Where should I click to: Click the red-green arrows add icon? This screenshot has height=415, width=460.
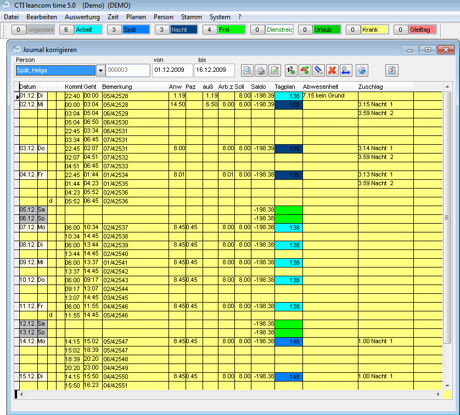[x=305, y=70]
